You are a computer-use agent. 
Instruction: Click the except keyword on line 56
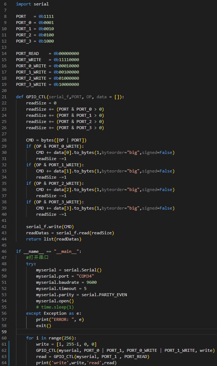click(x=33, y=313)
